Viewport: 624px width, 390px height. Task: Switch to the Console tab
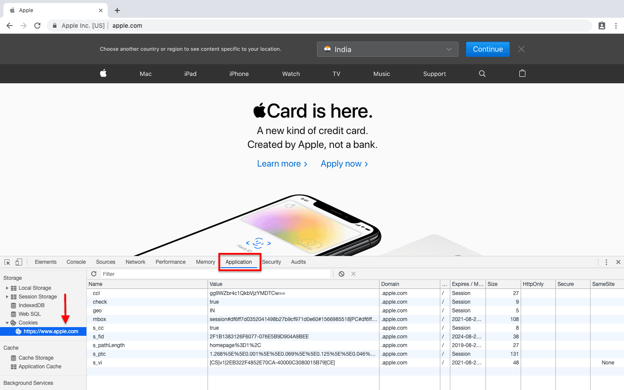tap(76, 262)
